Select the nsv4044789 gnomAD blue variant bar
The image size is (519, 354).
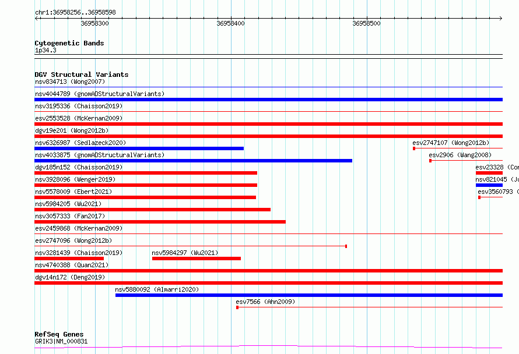click(268, 100)
